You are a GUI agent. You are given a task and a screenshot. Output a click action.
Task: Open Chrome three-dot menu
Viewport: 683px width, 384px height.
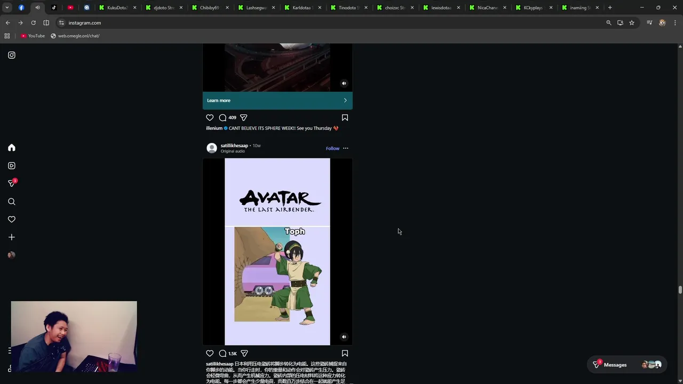point(675,23)
